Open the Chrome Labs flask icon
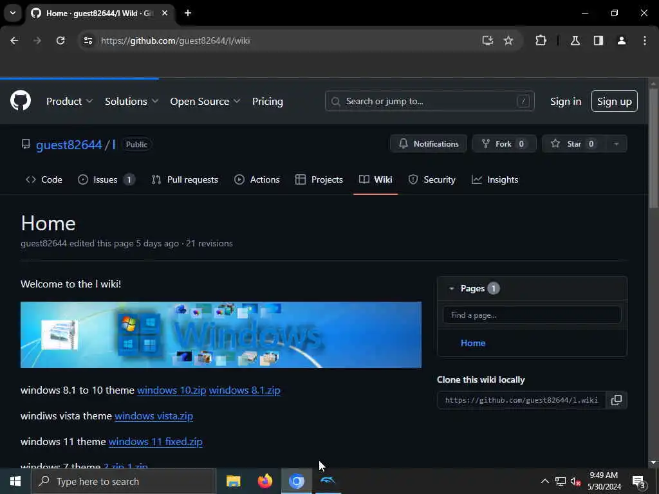659x494 pixels. [575, 41]
